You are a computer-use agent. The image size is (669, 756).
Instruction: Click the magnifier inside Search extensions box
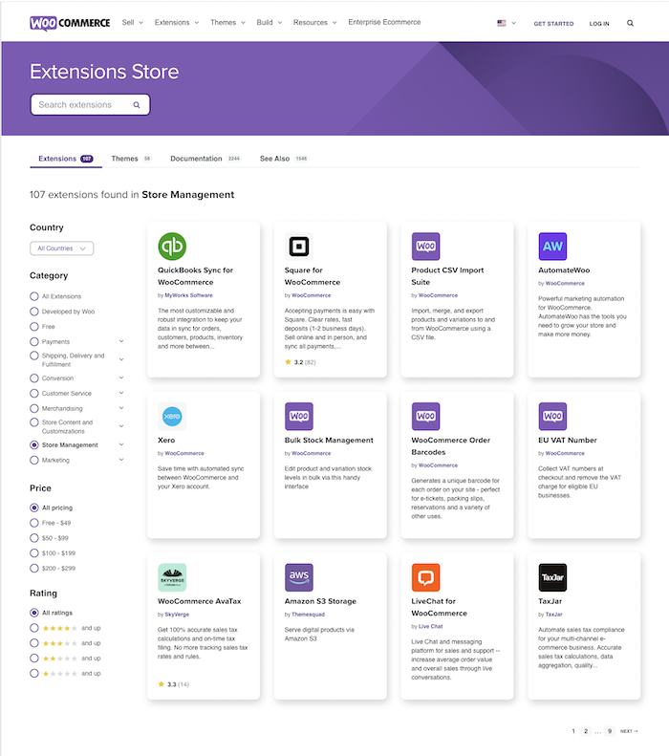(137, 104)
